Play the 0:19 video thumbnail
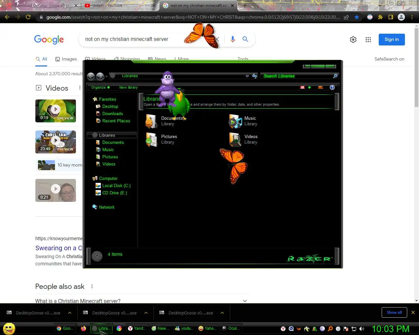The height and width of the screenshot is (335, 419). click(56, 111)
